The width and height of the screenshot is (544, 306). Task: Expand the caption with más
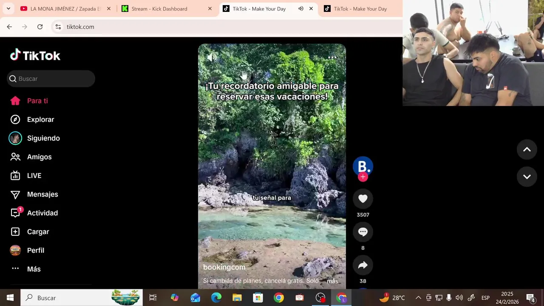coord(332,281)
